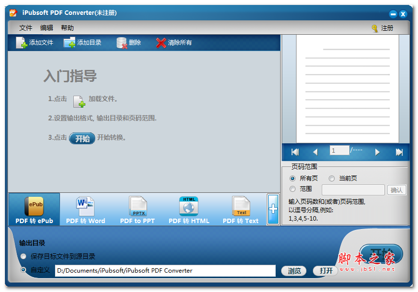This screenshot has width=418, height=292.
Task: Click the 浏览 (Browse) button
Action: click(x=294, y=271)
